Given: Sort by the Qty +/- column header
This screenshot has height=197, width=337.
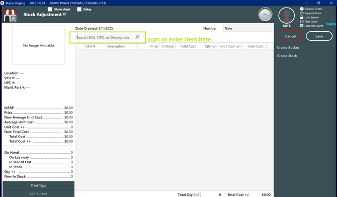Looking at the screenshot, I should (x=208, y=46).
